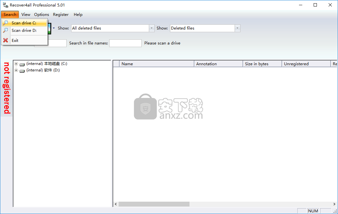The width and height of the screenshot is (338, 214).
Task: Select the (internal) 软件 (D:) tree item
Action: coord(43,70)
